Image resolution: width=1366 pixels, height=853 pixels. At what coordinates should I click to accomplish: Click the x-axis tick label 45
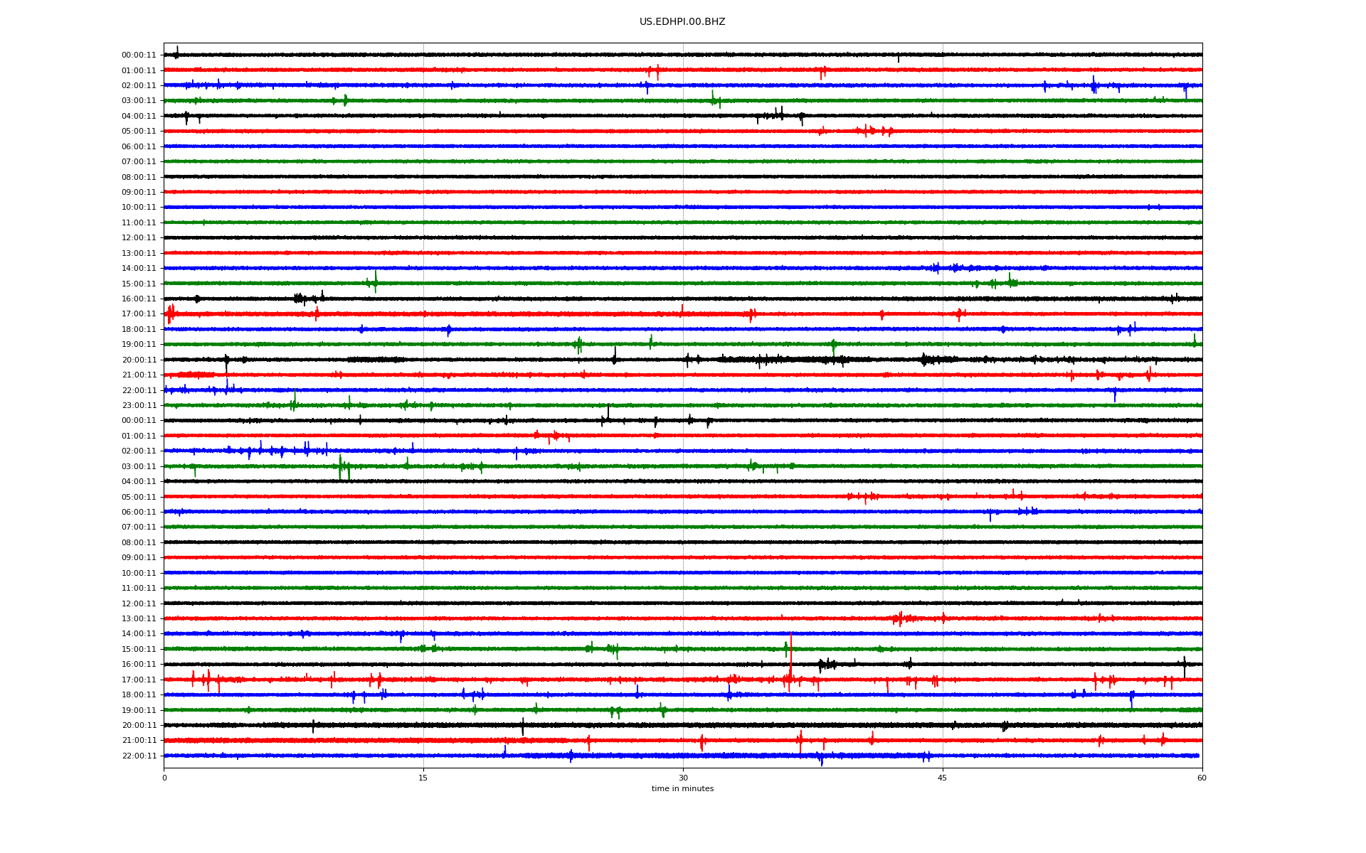943,778
